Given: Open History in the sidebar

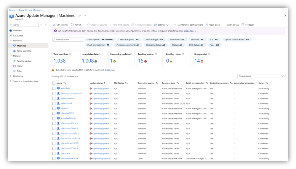Looking at the screenshot, I should coord(20,66).
